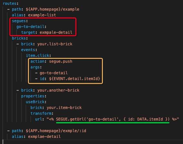Viewport: 183px width, 144px height.
Task: Click the args key in orange box
Action: tap(35, 67)
